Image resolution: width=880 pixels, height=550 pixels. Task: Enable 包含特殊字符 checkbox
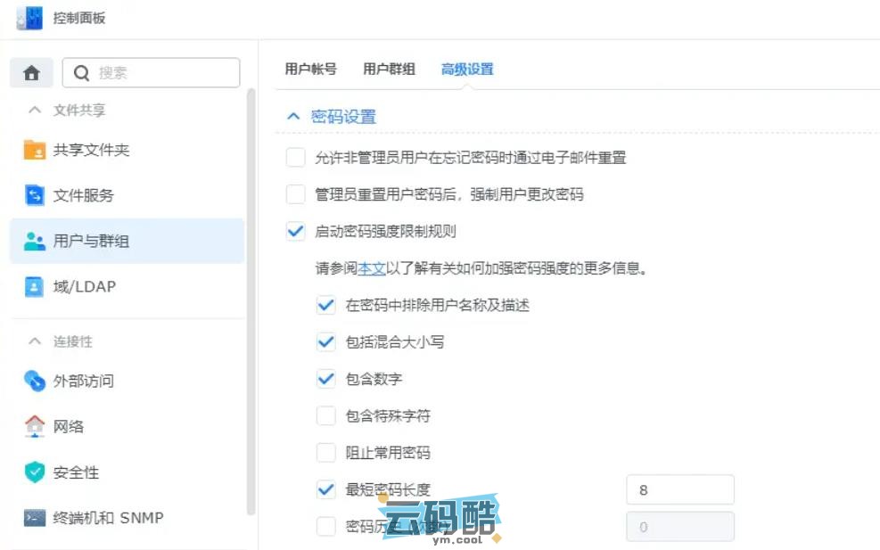325,415
